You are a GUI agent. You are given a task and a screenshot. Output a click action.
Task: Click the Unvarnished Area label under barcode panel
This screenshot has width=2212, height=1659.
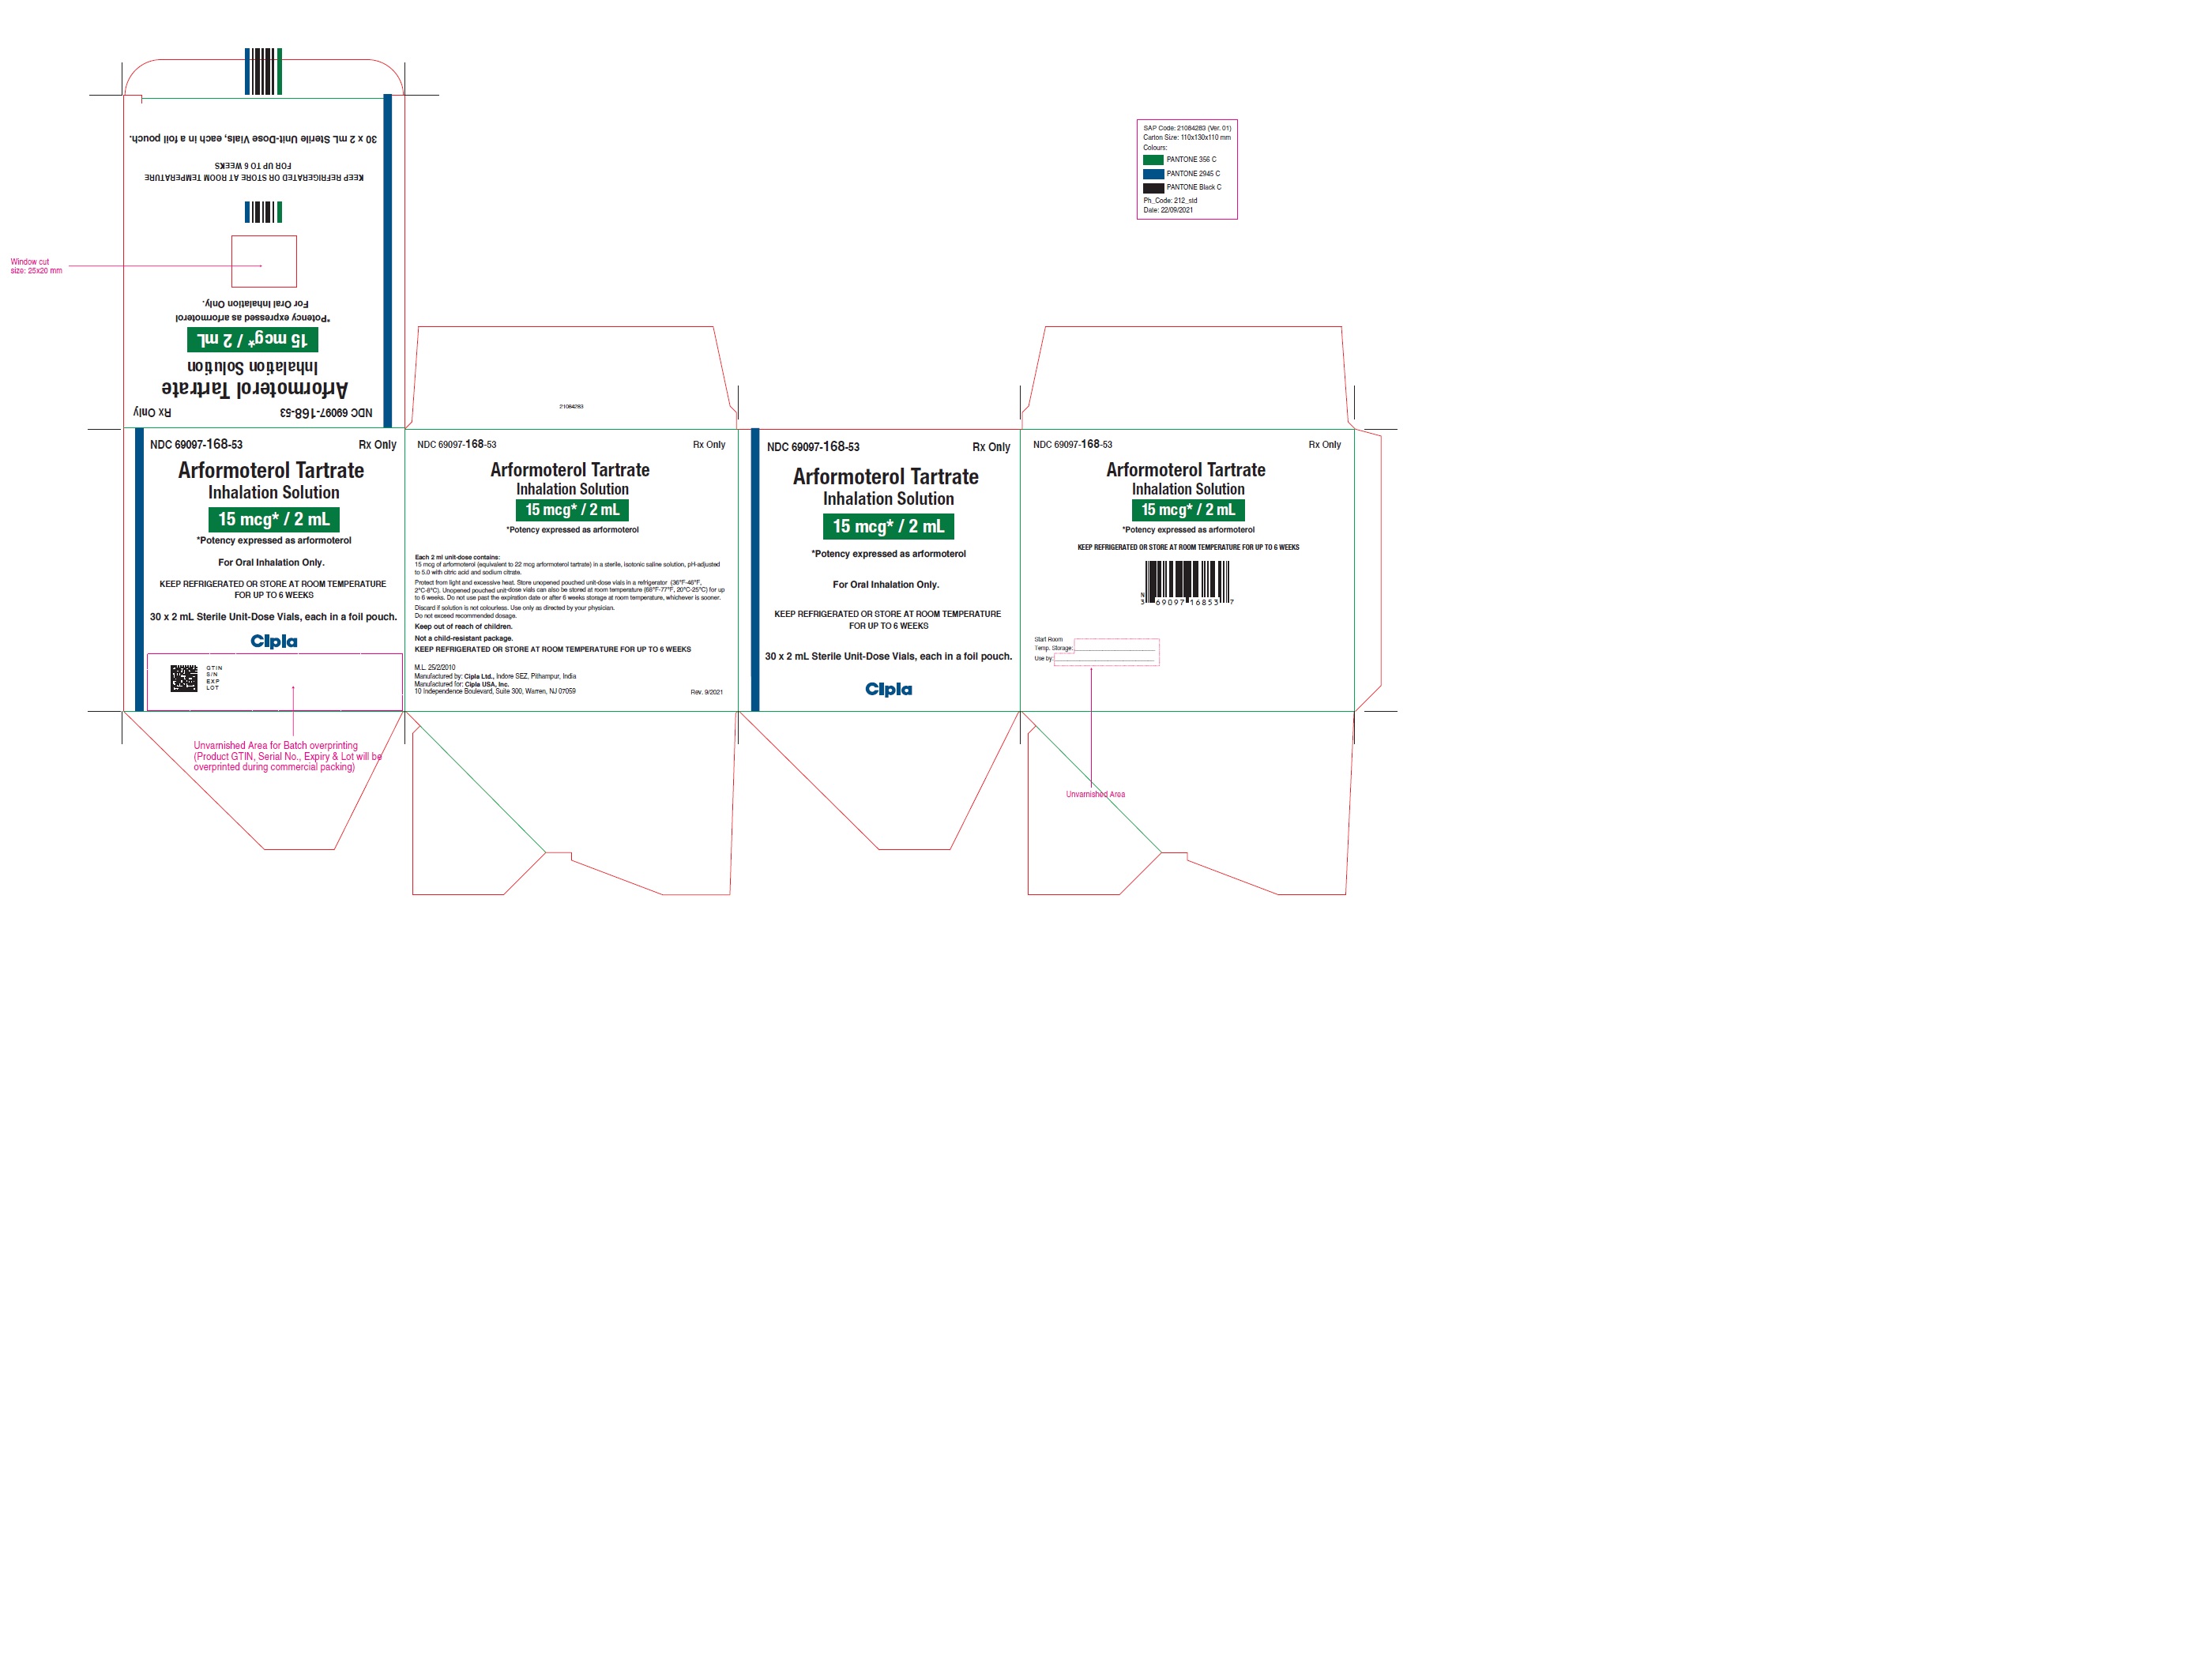[1095, 794]
